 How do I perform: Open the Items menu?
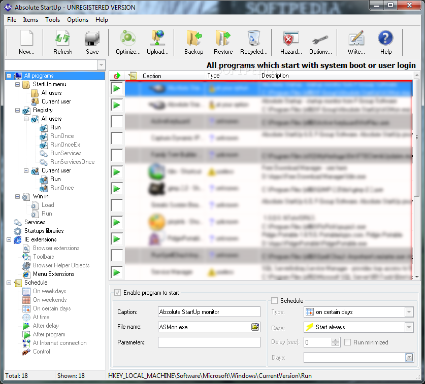[30, 20]
